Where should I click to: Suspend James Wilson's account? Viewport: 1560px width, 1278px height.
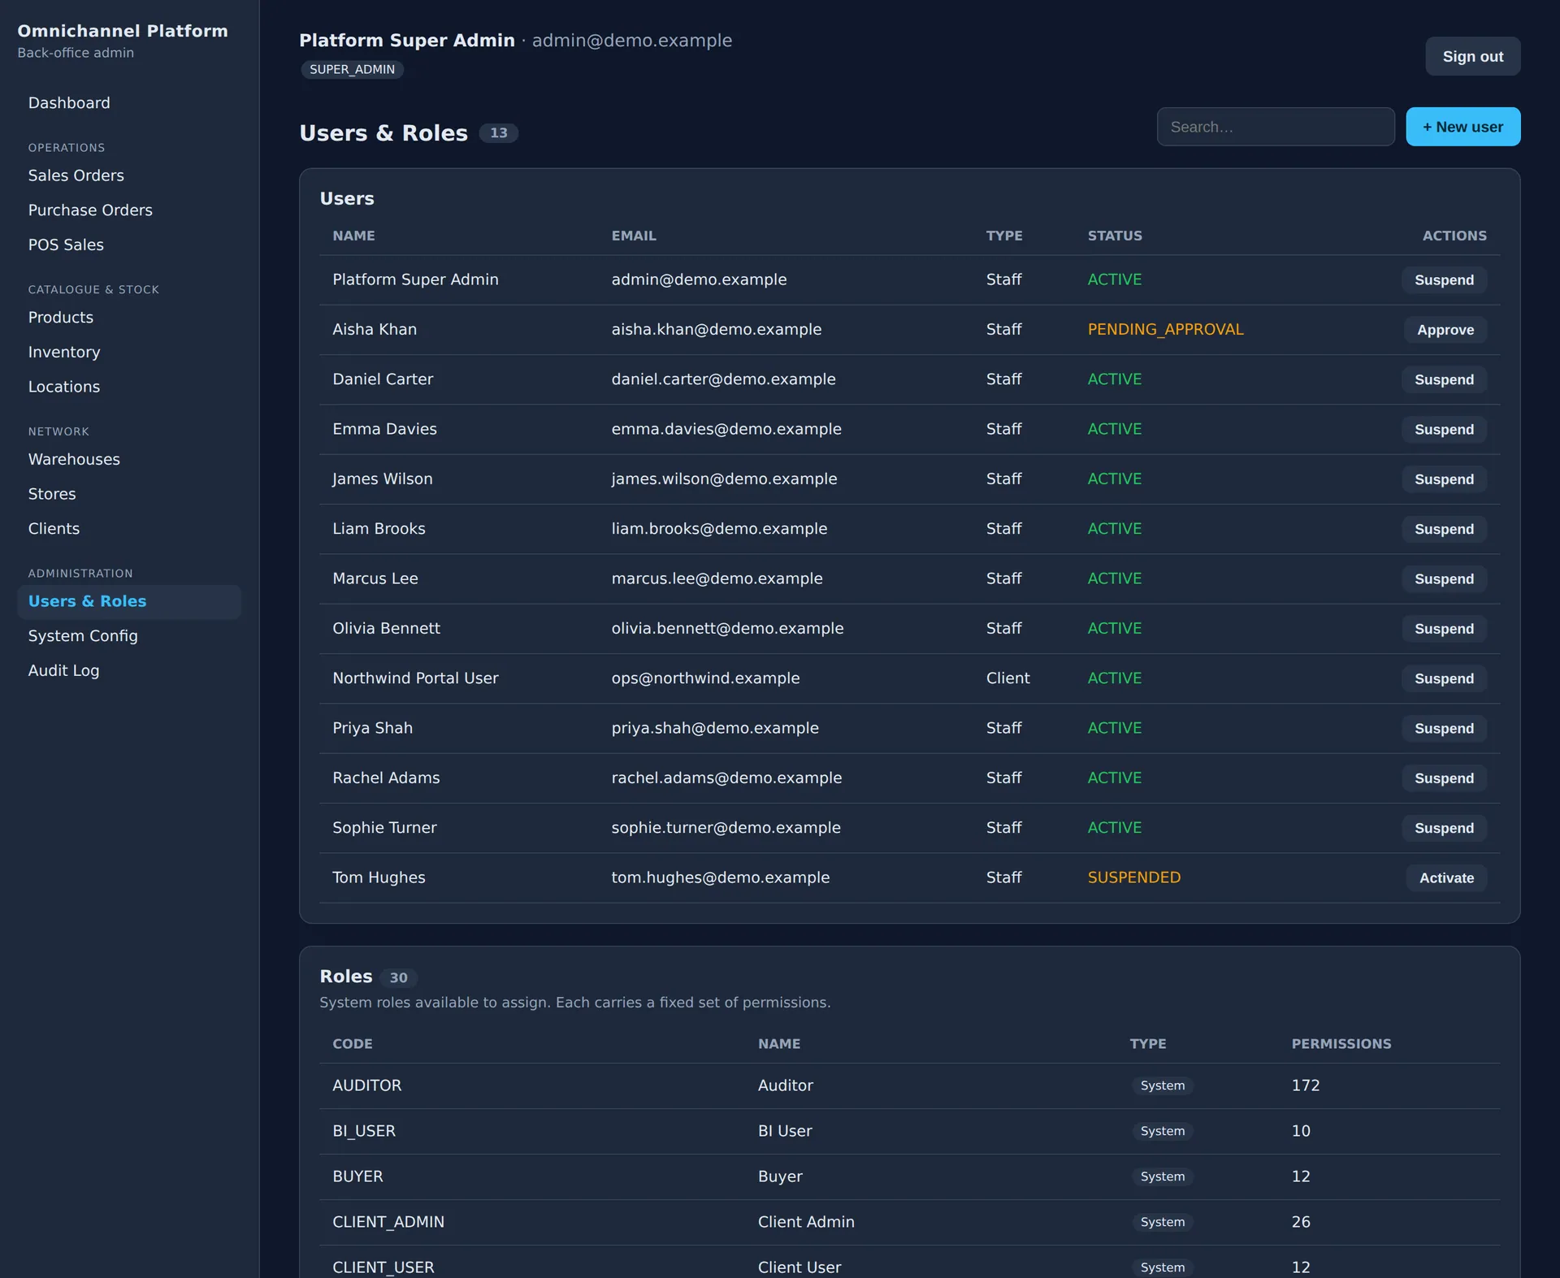(1444, 479)
